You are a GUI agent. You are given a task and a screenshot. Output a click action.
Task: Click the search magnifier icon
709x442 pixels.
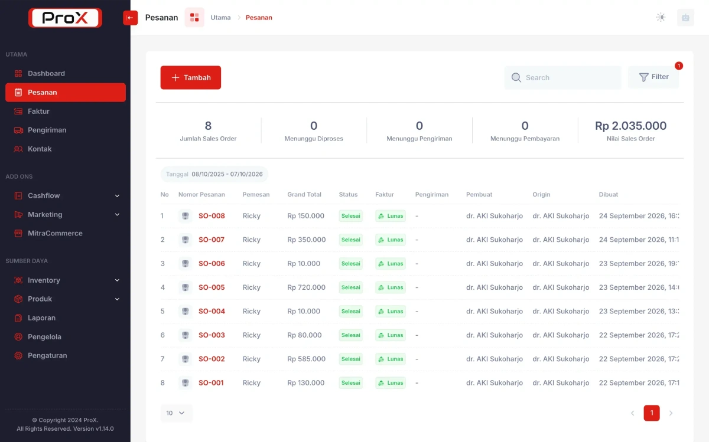coord(516,77)
